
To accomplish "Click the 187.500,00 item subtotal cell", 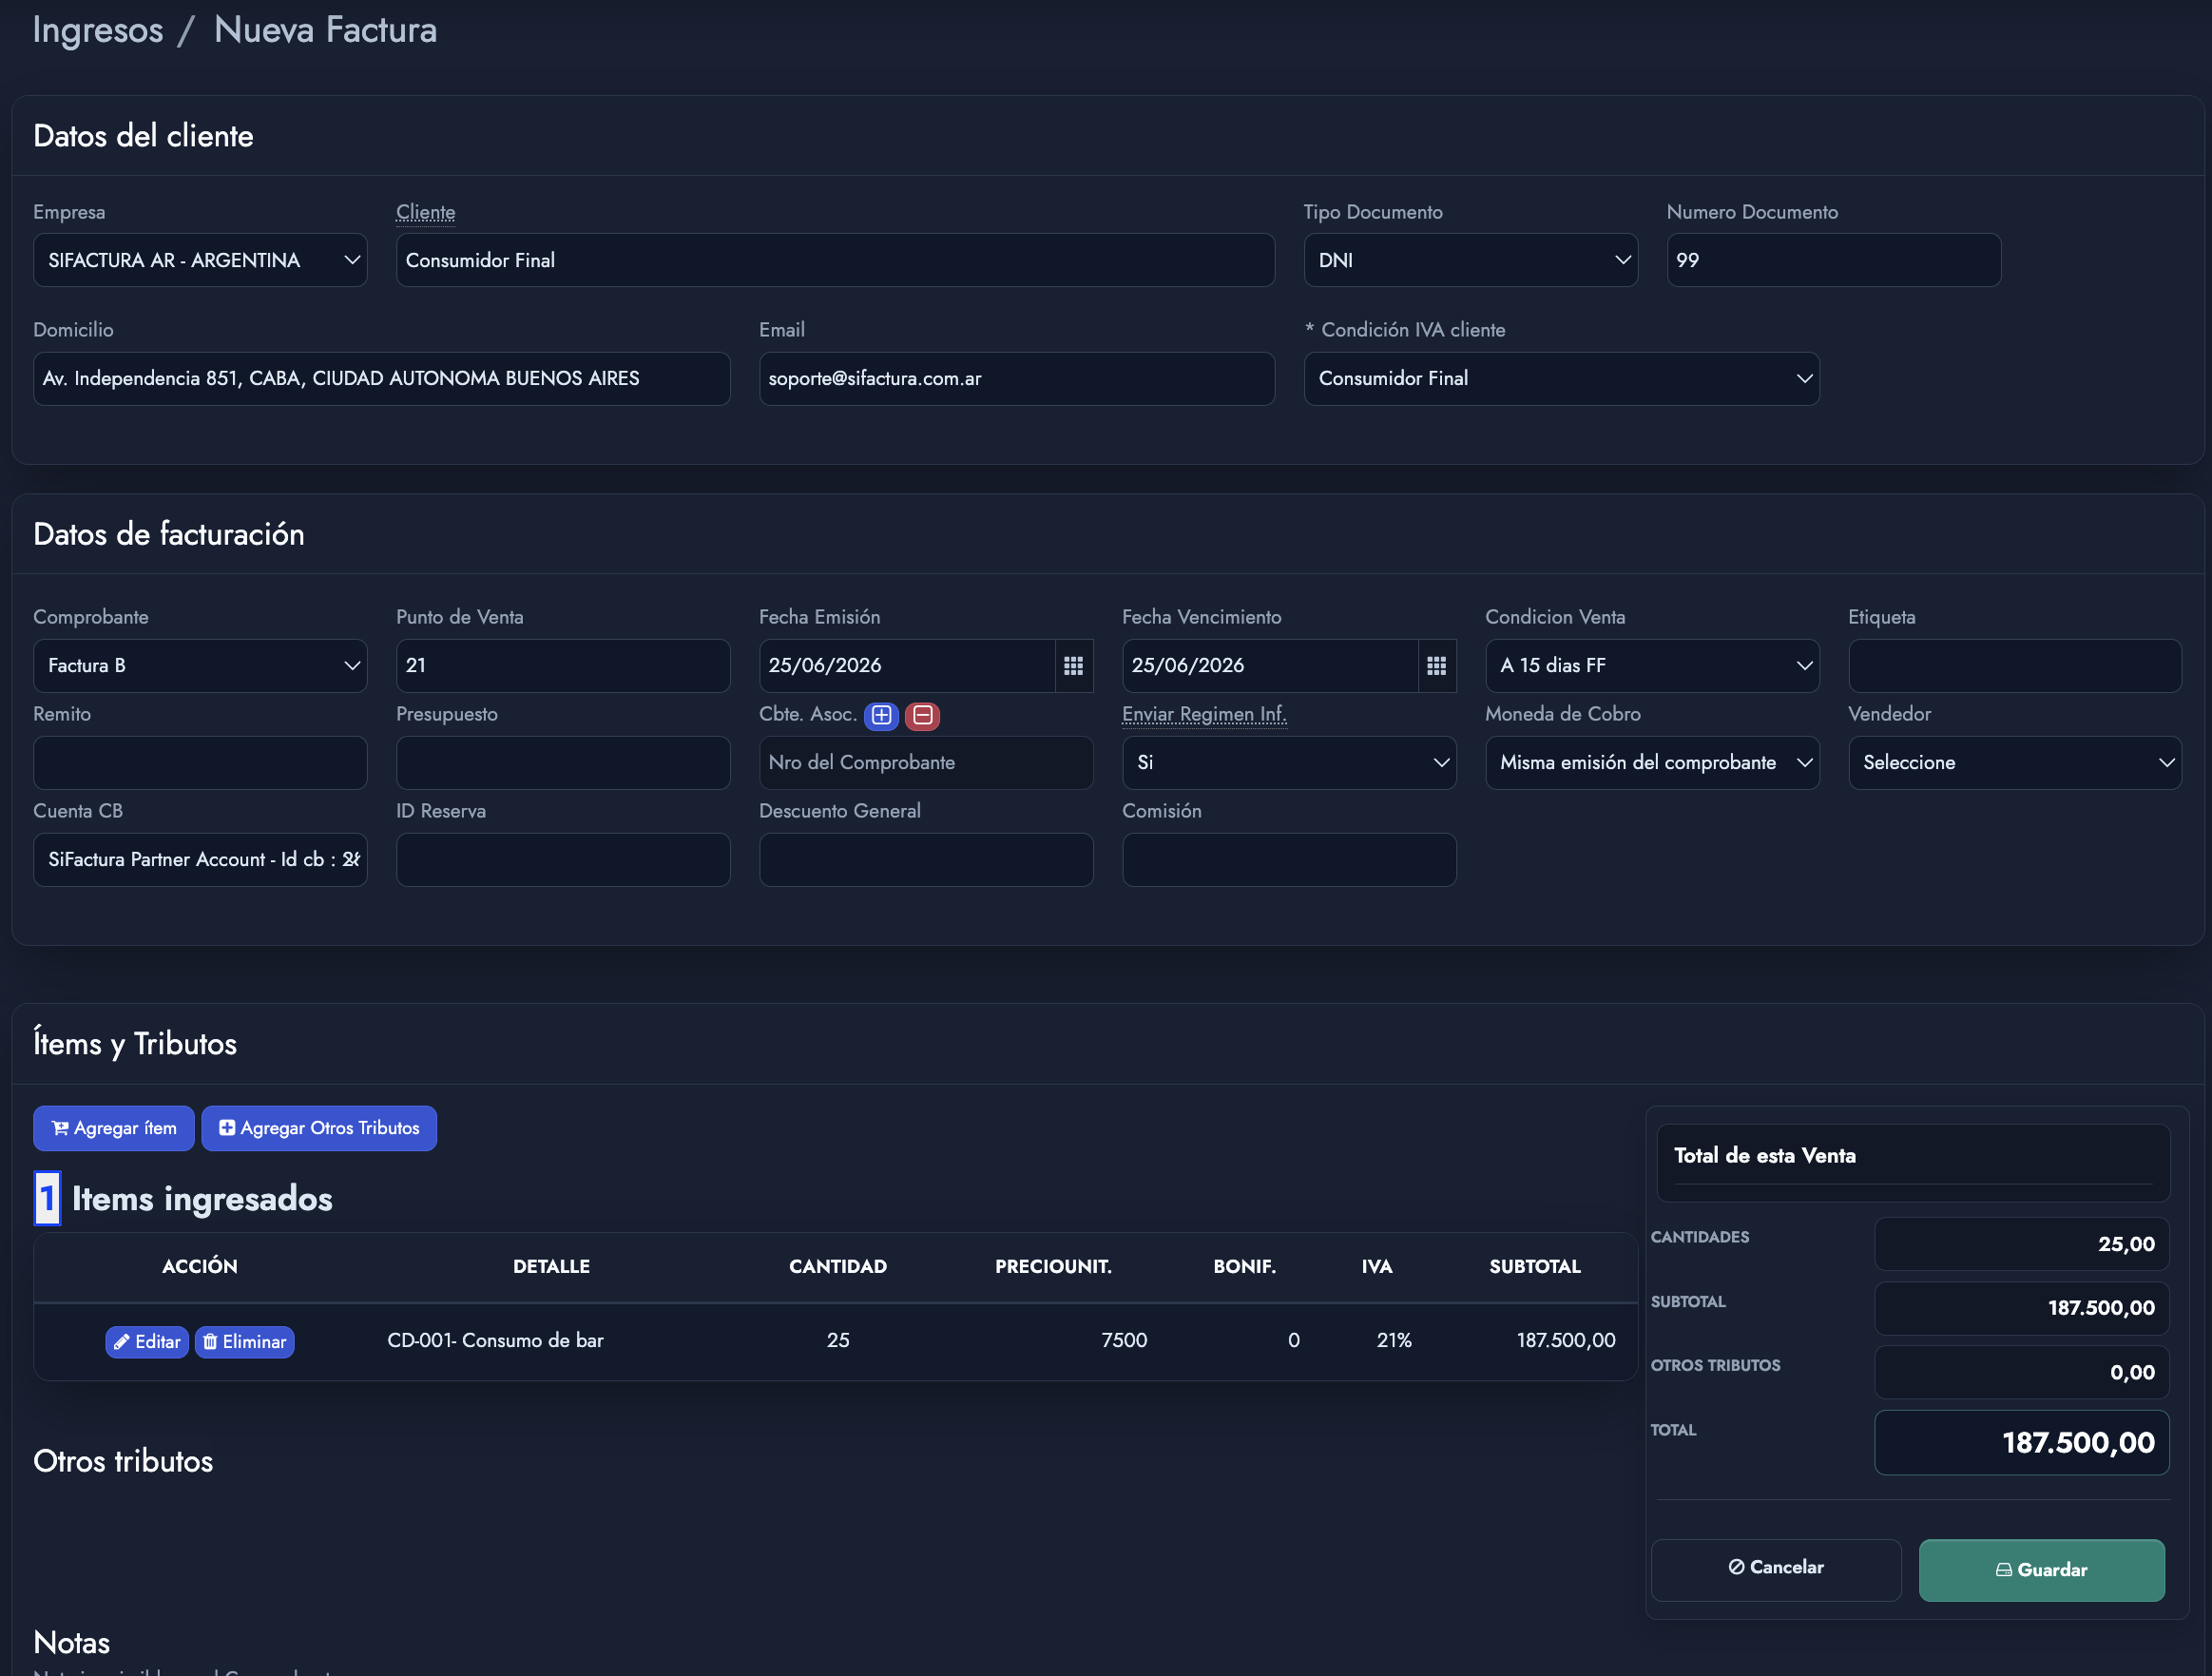I will point(1566,1340).
